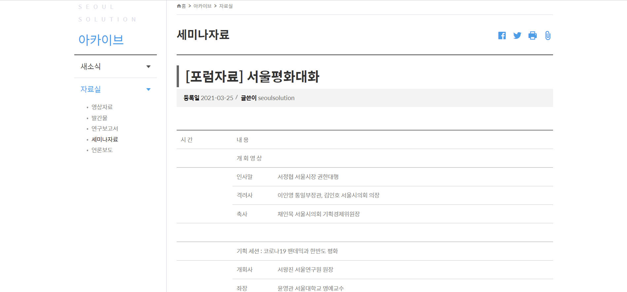Open attachments via paperclip icon
This screenshot has height=292, width=627.
548,36
